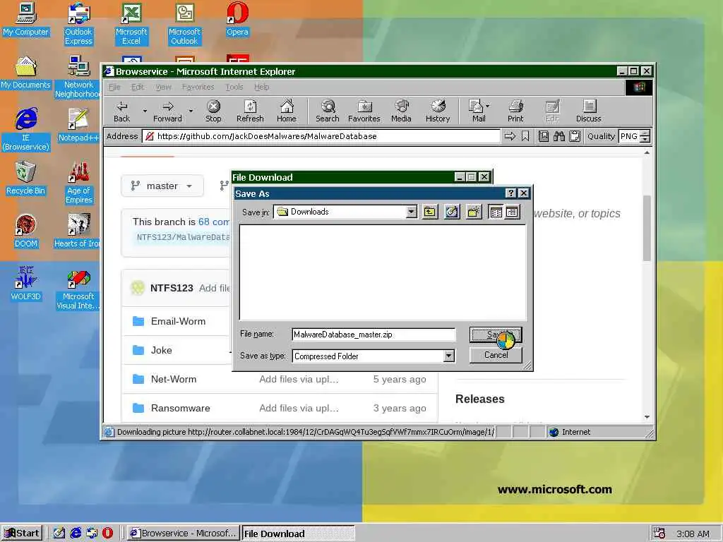
Task: Open the Ransomware folder link
Action: click(180, 409)
